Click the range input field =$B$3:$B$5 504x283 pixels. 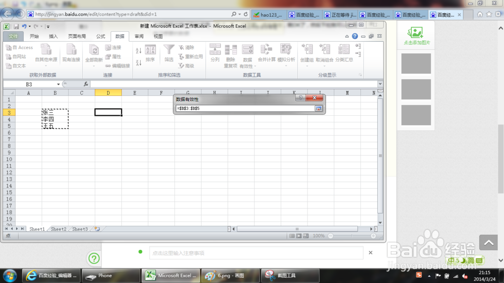coord(245,108)
